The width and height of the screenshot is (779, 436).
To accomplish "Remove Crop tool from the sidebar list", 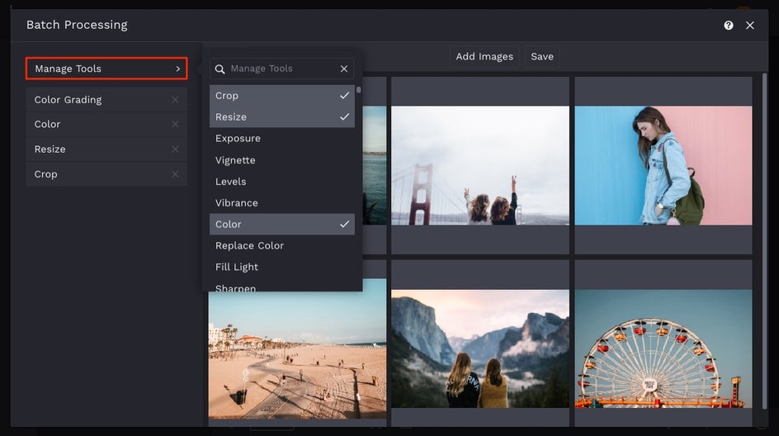I will click(175, 174).
